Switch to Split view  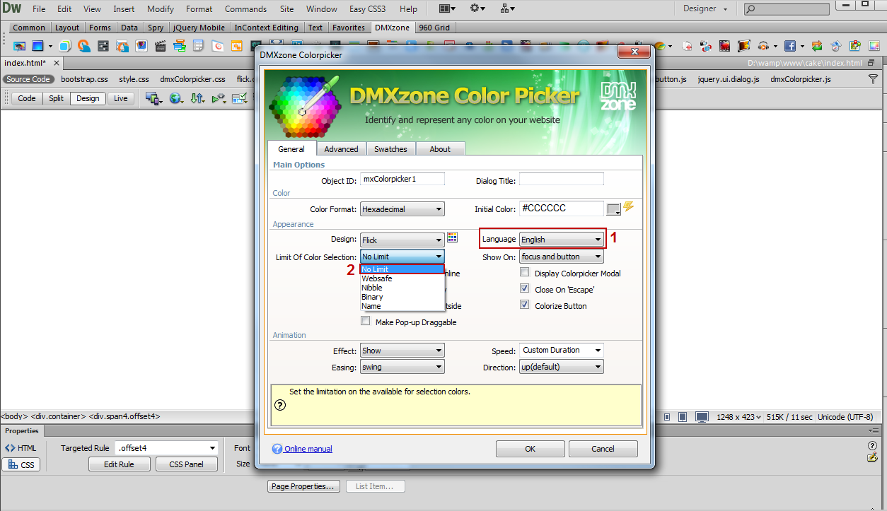(57, 98)
